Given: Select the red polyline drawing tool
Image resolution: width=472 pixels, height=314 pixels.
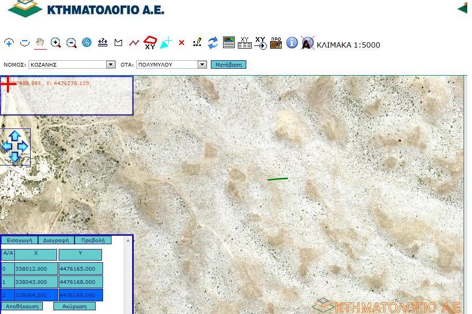Looking at the screenshot, I should tap(134, 43).
